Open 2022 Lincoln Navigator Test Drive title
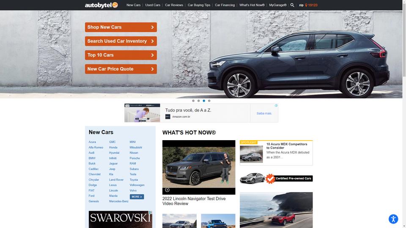The image size is (406, 228). point(194,201)
